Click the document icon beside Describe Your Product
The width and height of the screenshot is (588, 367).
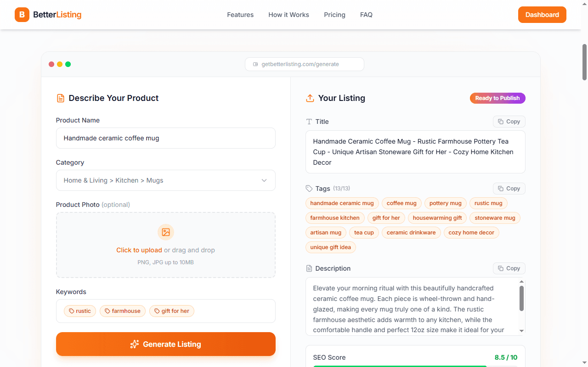click(x=60, y=98)
